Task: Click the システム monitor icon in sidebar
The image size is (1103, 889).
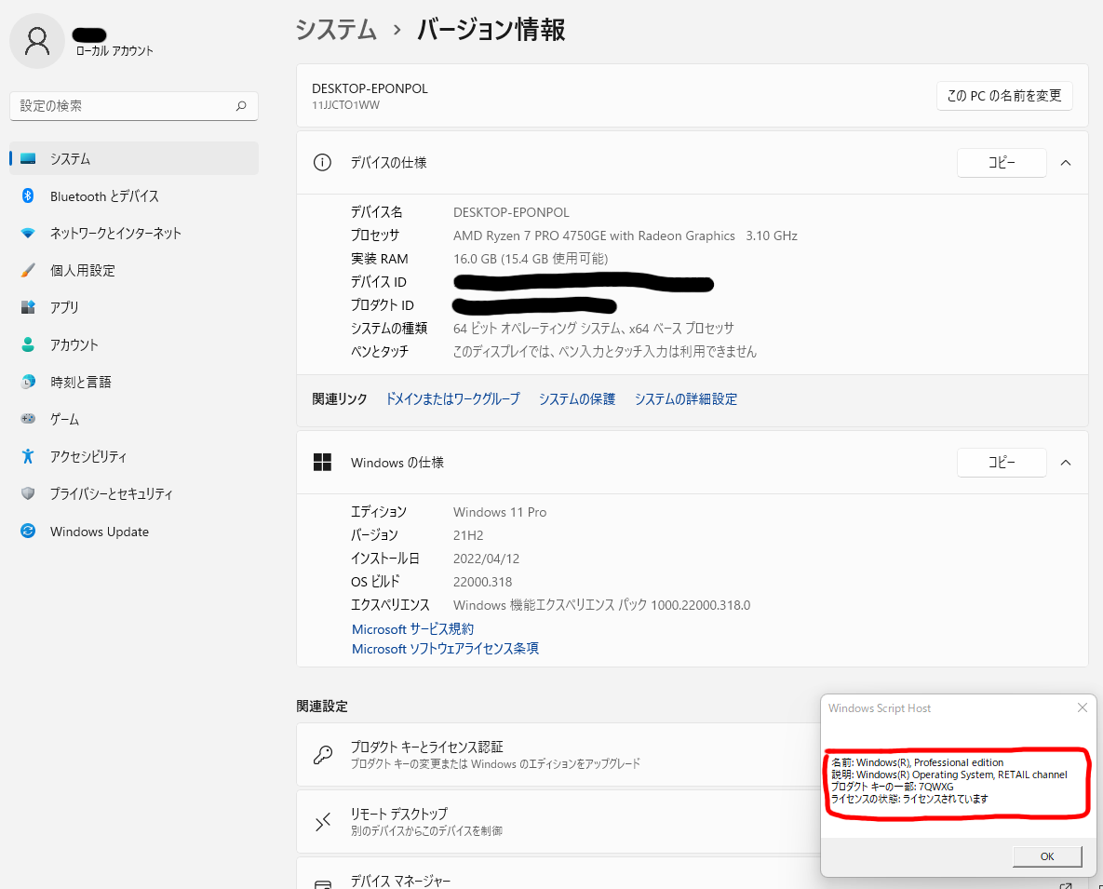Action: click(28, 159)
